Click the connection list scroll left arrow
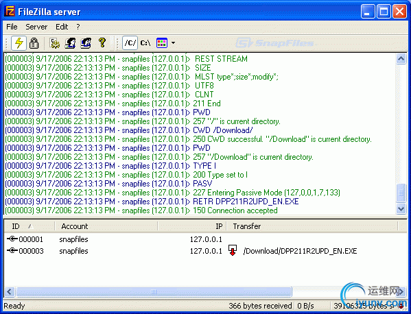 coord(10,291)
